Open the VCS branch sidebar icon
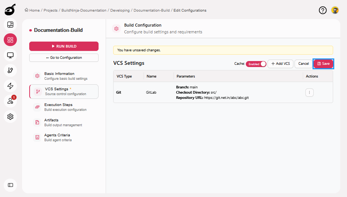347x197 pixels. coord(10,70)
